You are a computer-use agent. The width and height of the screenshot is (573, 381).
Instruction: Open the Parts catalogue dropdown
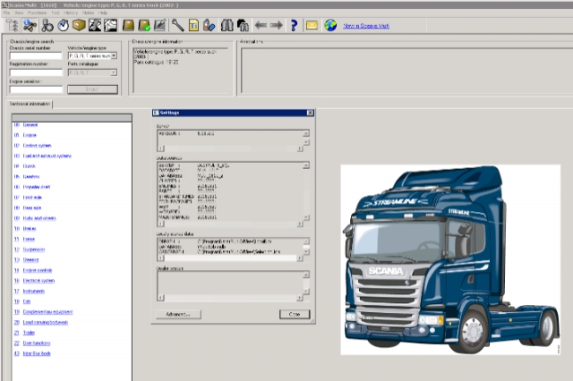click(114, 72)
